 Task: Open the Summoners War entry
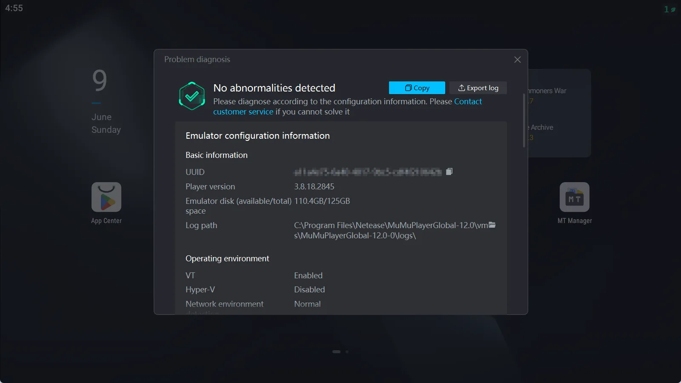pos(547,91)
